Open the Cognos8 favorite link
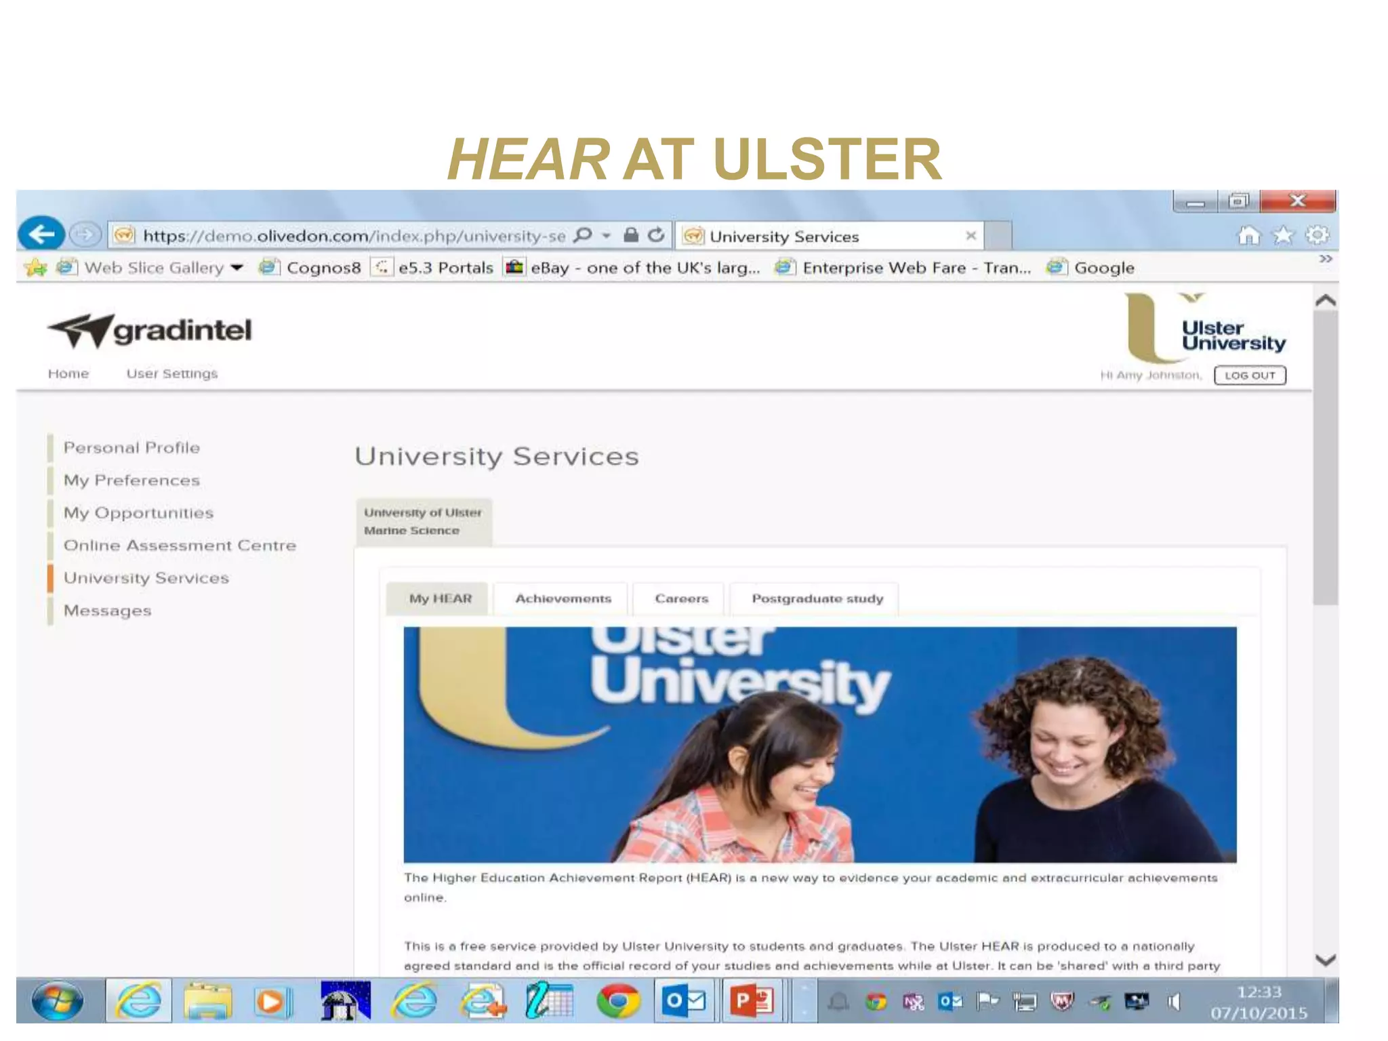 coord(310,268)
